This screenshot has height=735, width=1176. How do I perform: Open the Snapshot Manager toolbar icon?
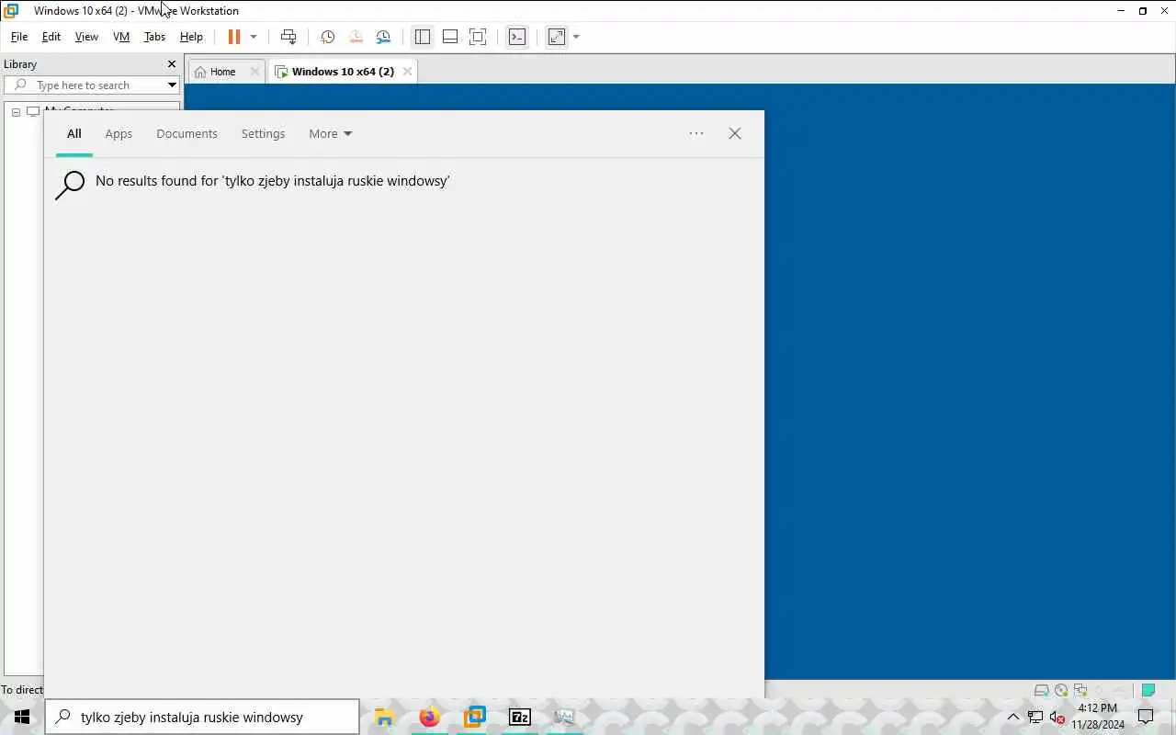click(383, 37)
